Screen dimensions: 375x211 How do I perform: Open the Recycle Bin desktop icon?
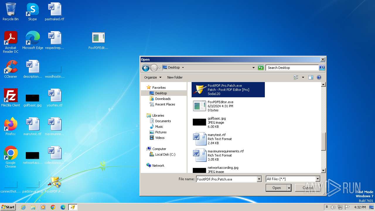11,12
